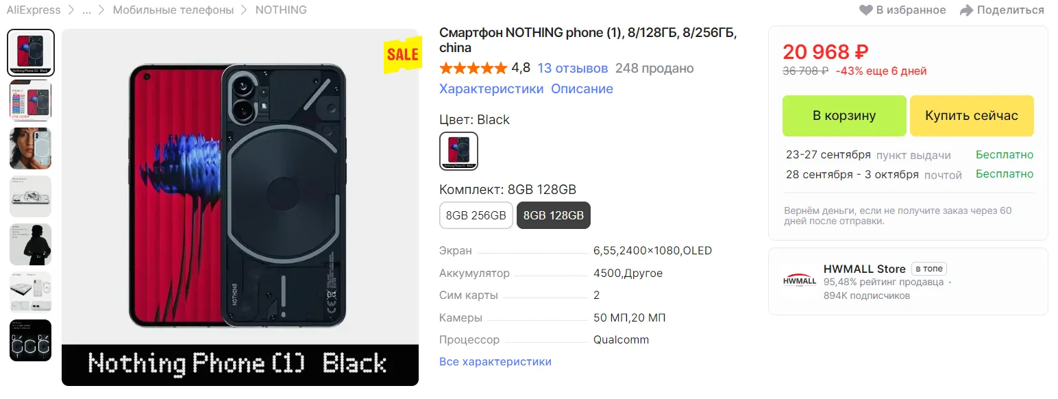Click the five-star rating icons
The image size is (1058, 399).
point(473,69)
